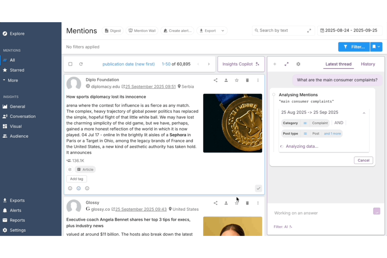This screenshot has height=258, width=387.
Task: Open the Visual insights section
Action: (x=16, y=126)
